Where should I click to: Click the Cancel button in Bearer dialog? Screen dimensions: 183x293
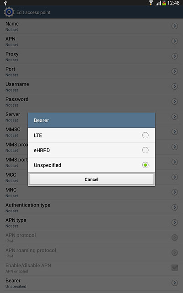[x=91, y=179]
